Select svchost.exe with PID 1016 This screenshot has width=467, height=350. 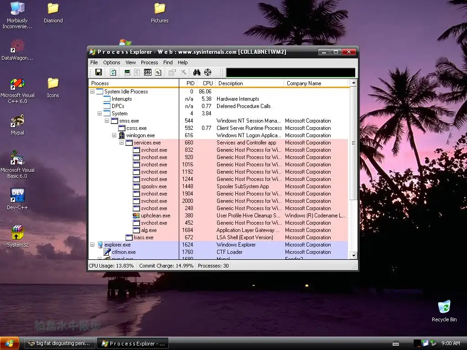pyautogui.click(x=218, y=164)
